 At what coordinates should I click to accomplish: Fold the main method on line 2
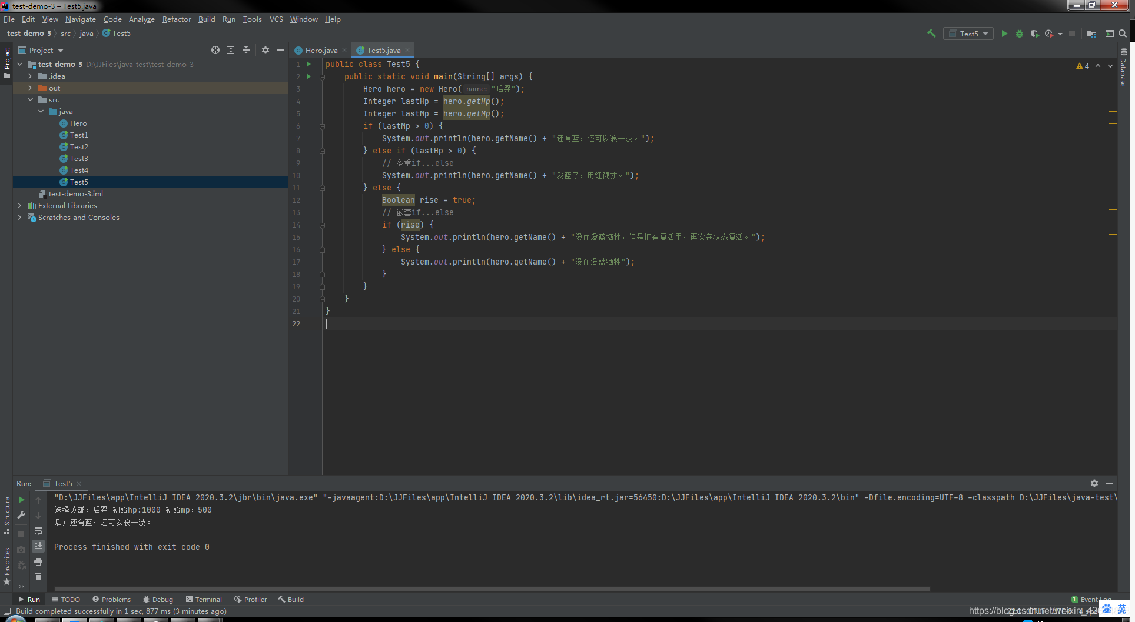click(322, 77)
